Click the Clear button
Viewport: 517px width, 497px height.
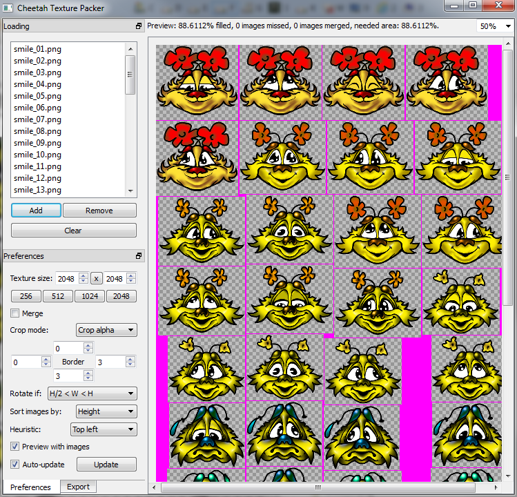73,231
